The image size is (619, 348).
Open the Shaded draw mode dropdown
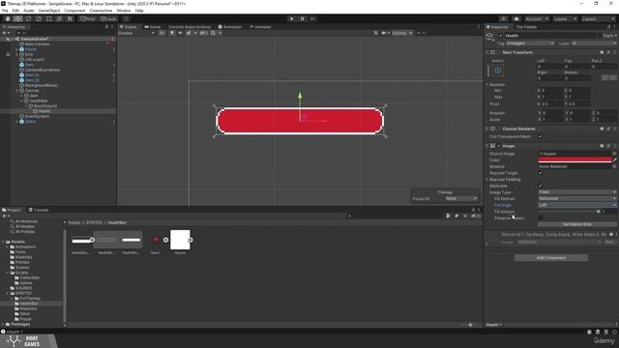135,33
